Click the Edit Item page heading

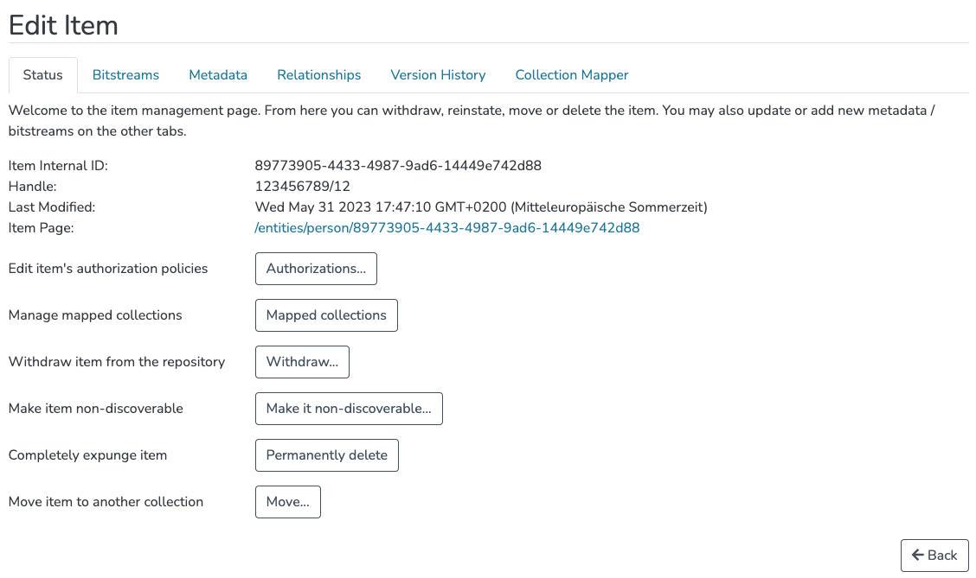pos(63,25)
